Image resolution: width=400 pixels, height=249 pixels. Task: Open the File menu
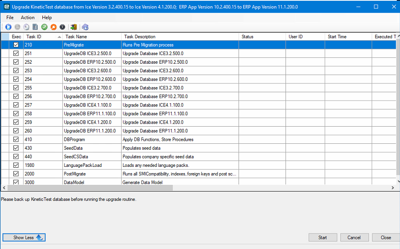coord(10,17)
